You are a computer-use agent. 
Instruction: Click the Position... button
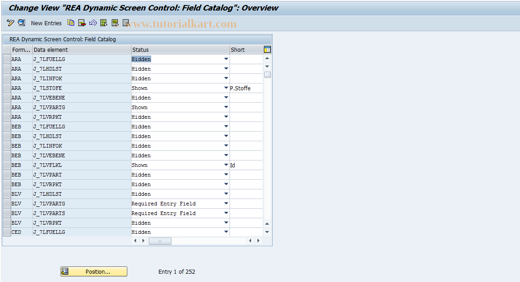tap(93, 271)
